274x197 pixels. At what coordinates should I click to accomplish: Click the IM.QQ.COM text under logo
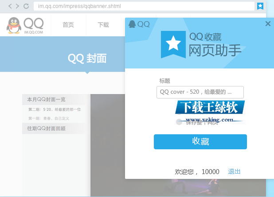33,32
